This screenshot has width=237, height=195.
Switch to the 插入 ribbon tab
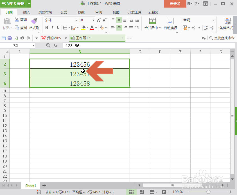(x=27, y=12)
